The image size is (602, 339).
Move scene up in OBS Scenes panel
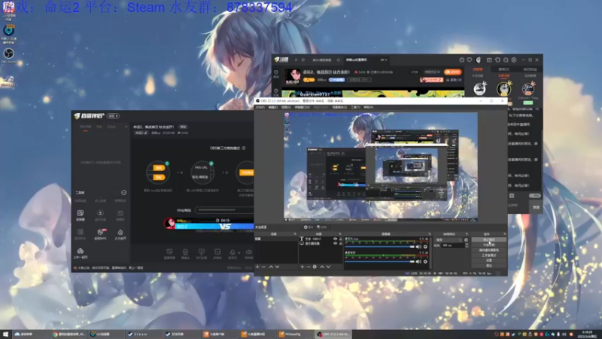coord(271,267)
